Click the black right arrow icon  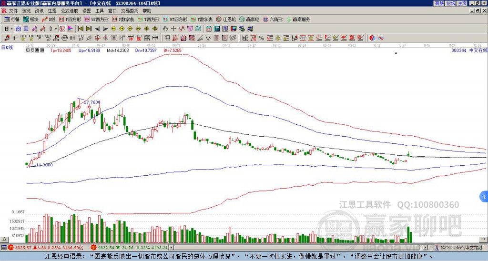pos(105,29)
